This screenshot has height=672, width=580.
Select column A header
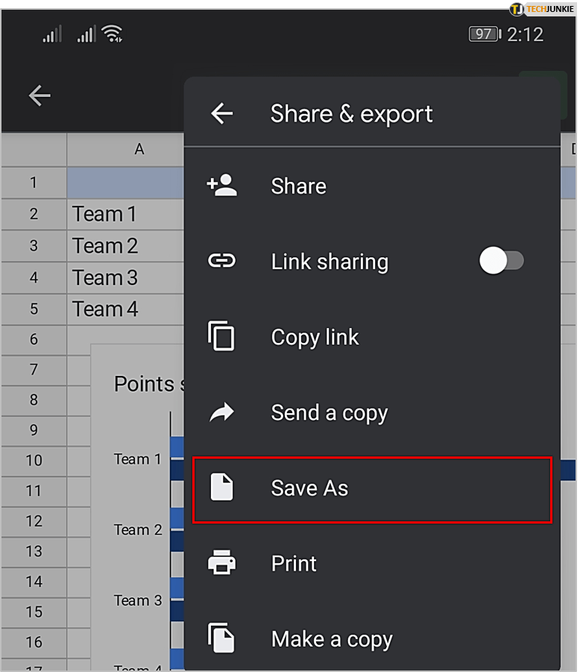pos(139,149)
